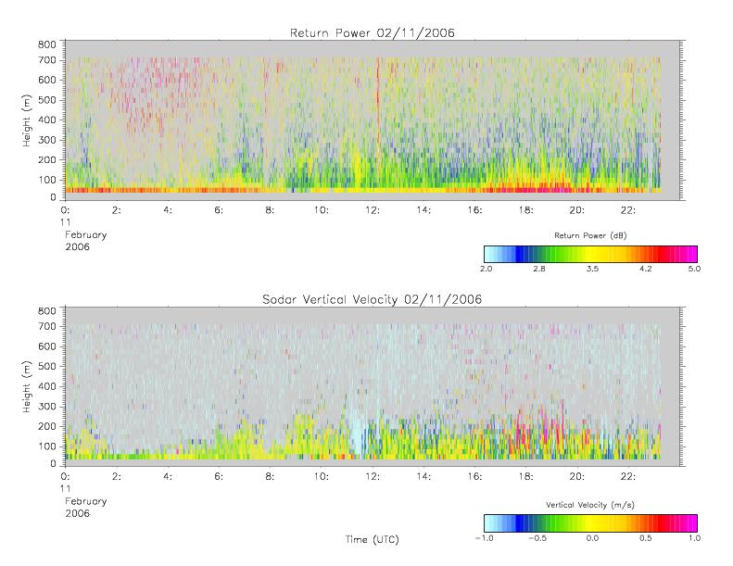The height and width of the screenshot is (566, 733).
Task: Click the 300 height tick of Vertical Velocity plot
Action: (x=46, y=406)
